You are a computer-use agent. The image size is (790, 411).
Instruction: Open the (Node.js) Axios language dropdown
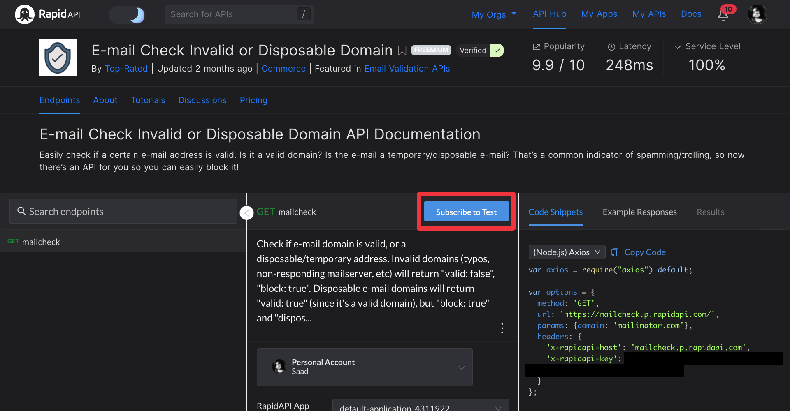coord(567,252)
